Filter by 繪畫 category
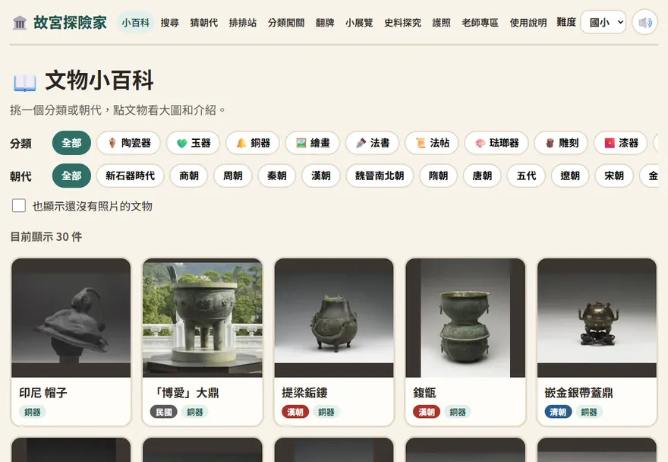Screen dimensions: 668x462 click(312, 143)
